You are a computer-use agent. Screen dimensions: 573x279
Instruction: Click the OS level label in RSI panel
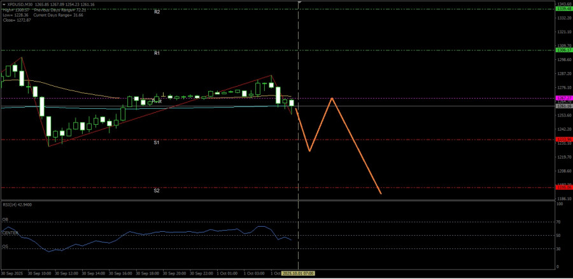tap(5, 246)
